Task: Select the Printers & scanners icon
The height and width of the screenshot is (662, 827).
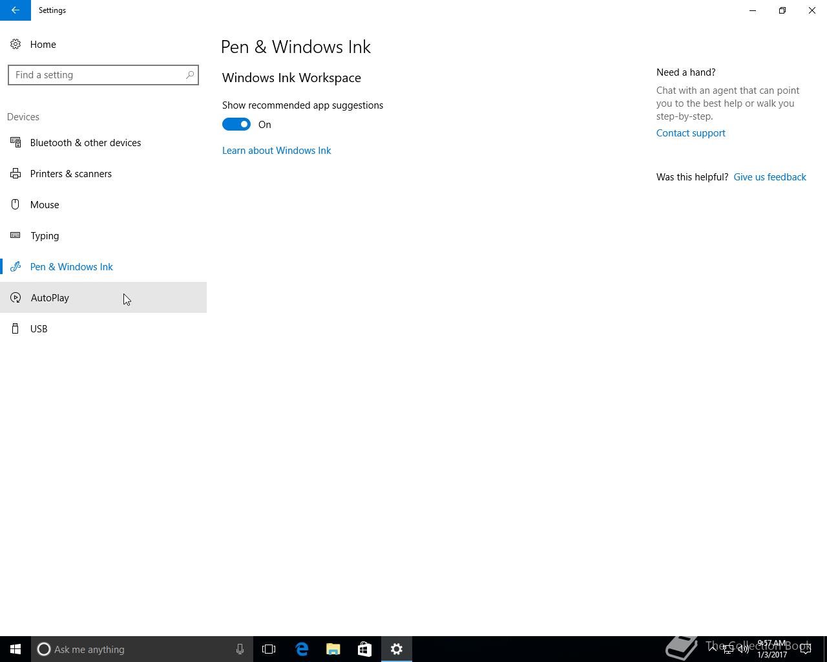Action: pyautogui.click(x=16, y=173)
